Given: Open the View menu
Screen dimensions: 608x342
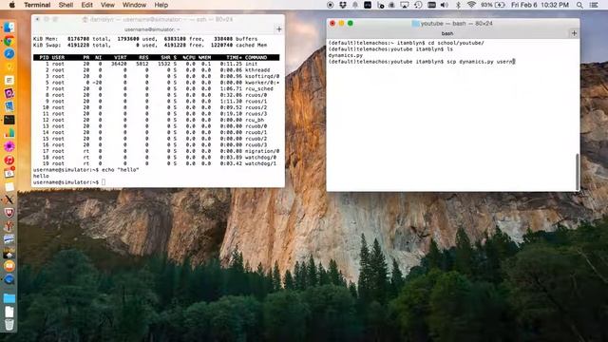Looking at the screenshot, I should click(107, 5).
